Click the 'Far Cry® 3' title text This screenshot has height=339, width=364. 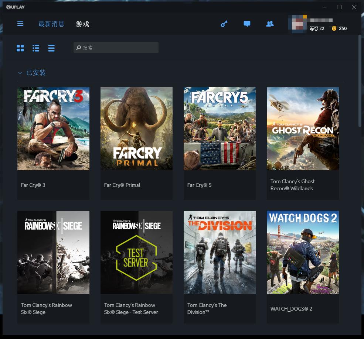click(x=33, y=185)
